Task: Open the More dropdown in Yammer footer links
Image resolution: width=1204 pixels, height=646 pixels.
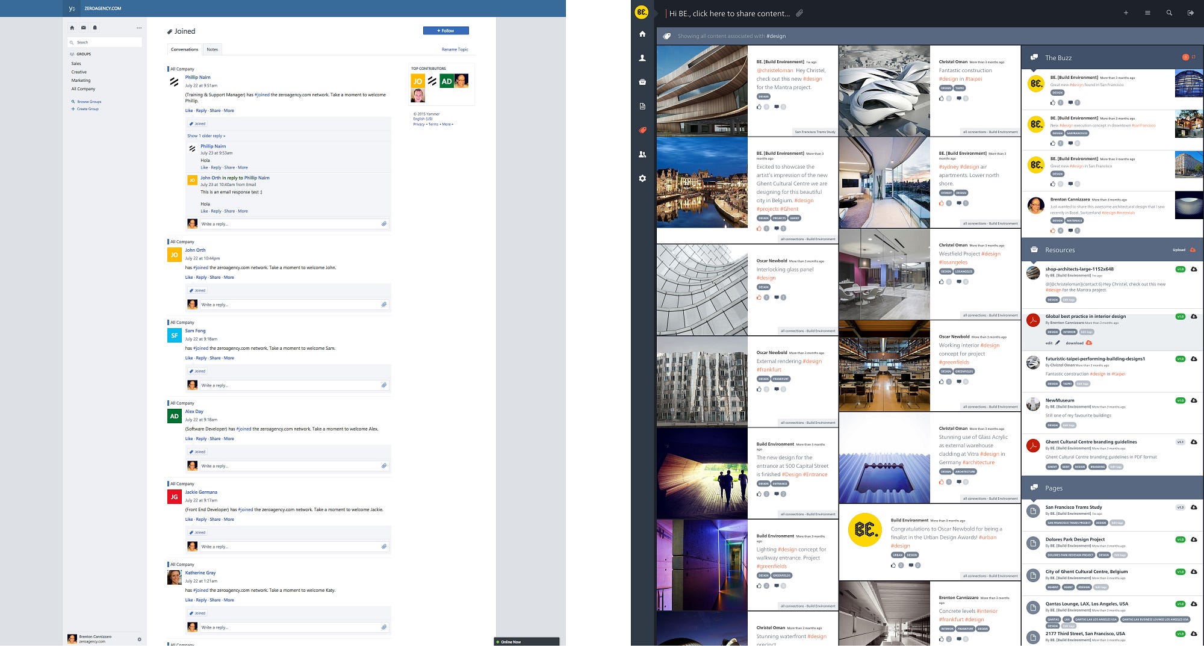Action: click(447, 124)
